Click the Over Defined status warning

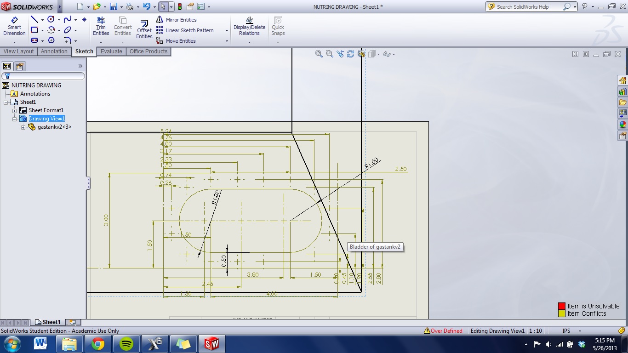443,330
